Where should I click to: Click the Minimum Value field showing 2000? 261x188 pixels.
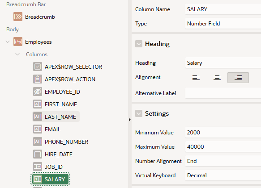click(x=223, y=132)
